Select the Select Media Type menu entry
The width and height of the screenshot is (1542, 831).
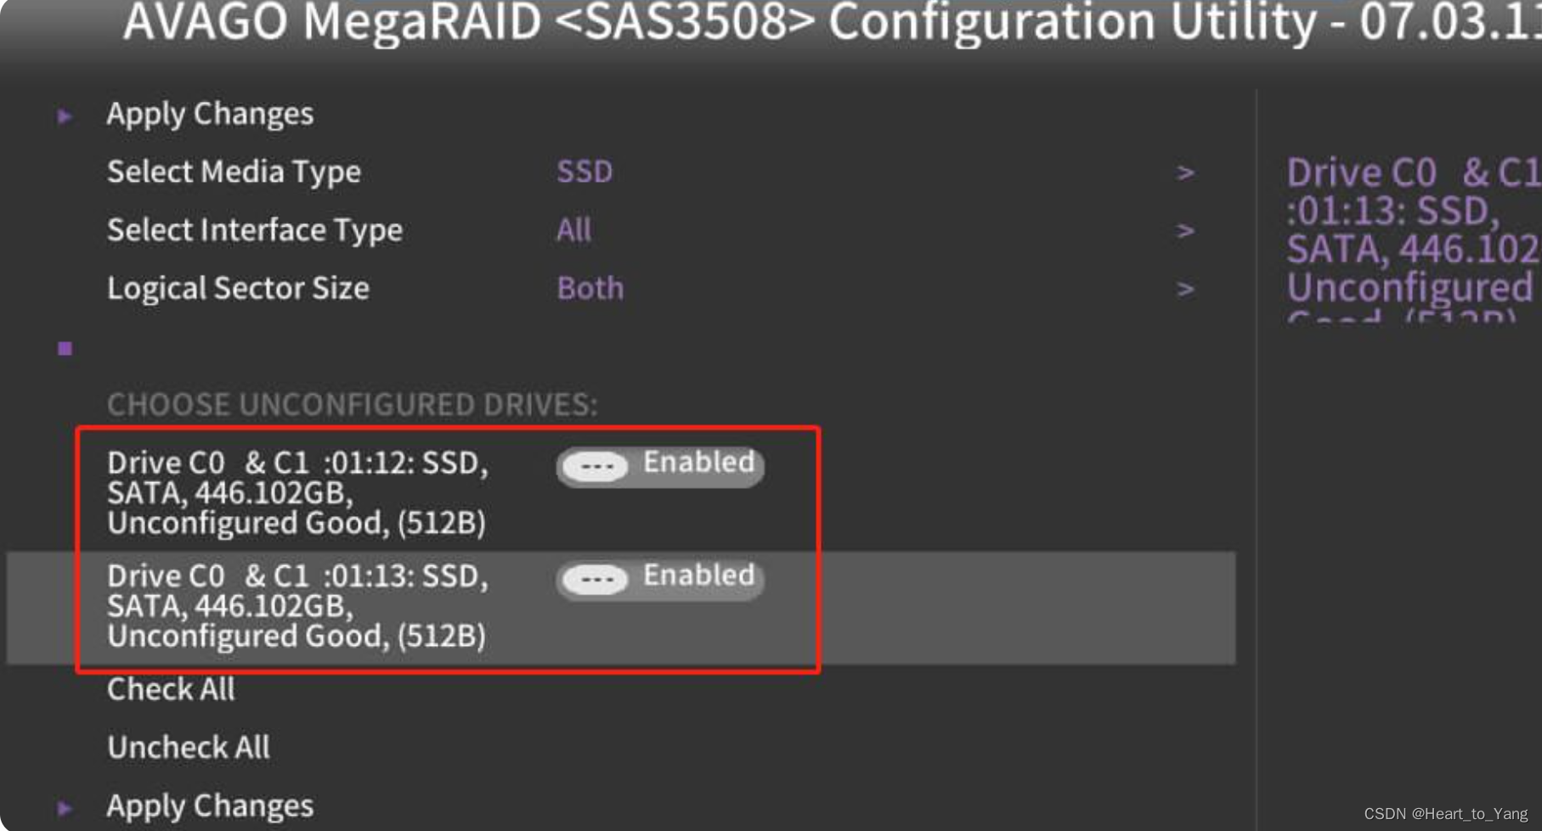pos(234,172)
